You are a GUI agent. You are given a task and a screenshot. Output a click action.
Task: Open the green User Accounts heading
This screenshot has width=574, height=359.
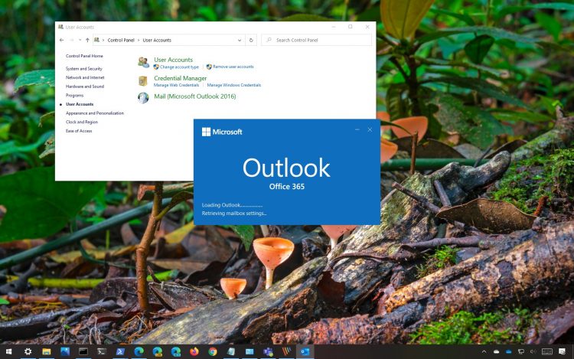173,60
